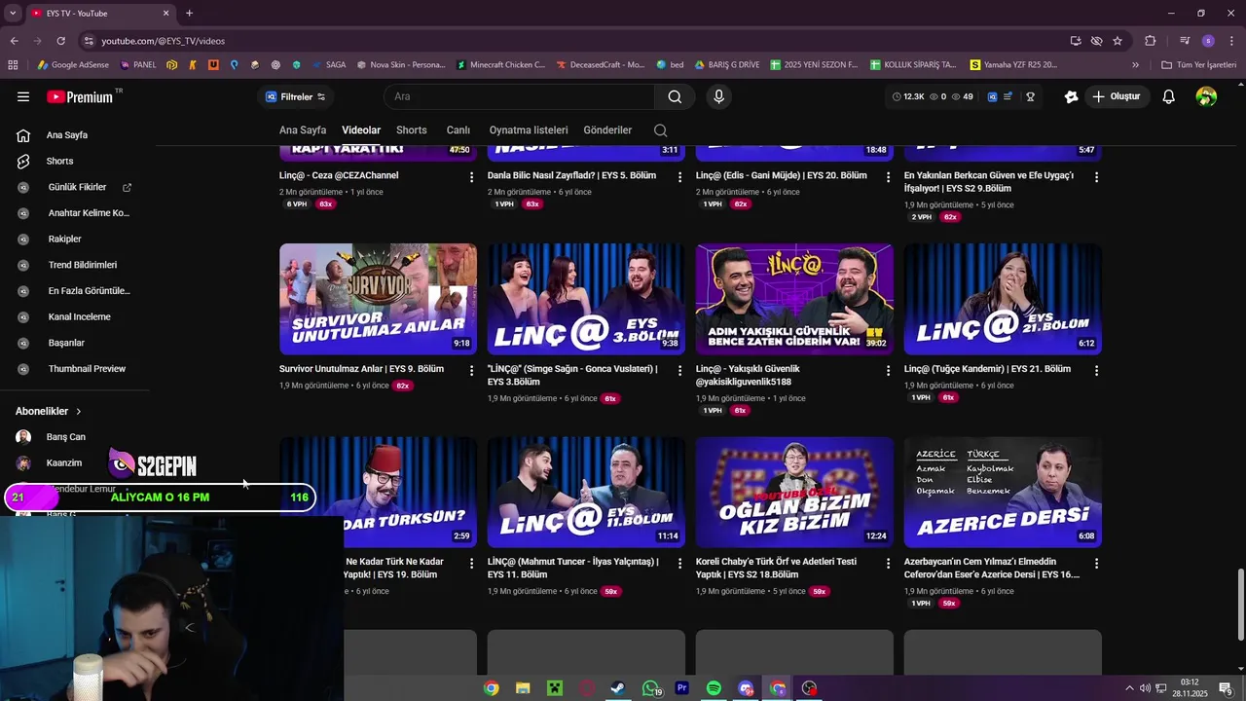1246x701 pixels.
Task: Search within channel using the magnifier in tabs
Action: tap(661, 130)
